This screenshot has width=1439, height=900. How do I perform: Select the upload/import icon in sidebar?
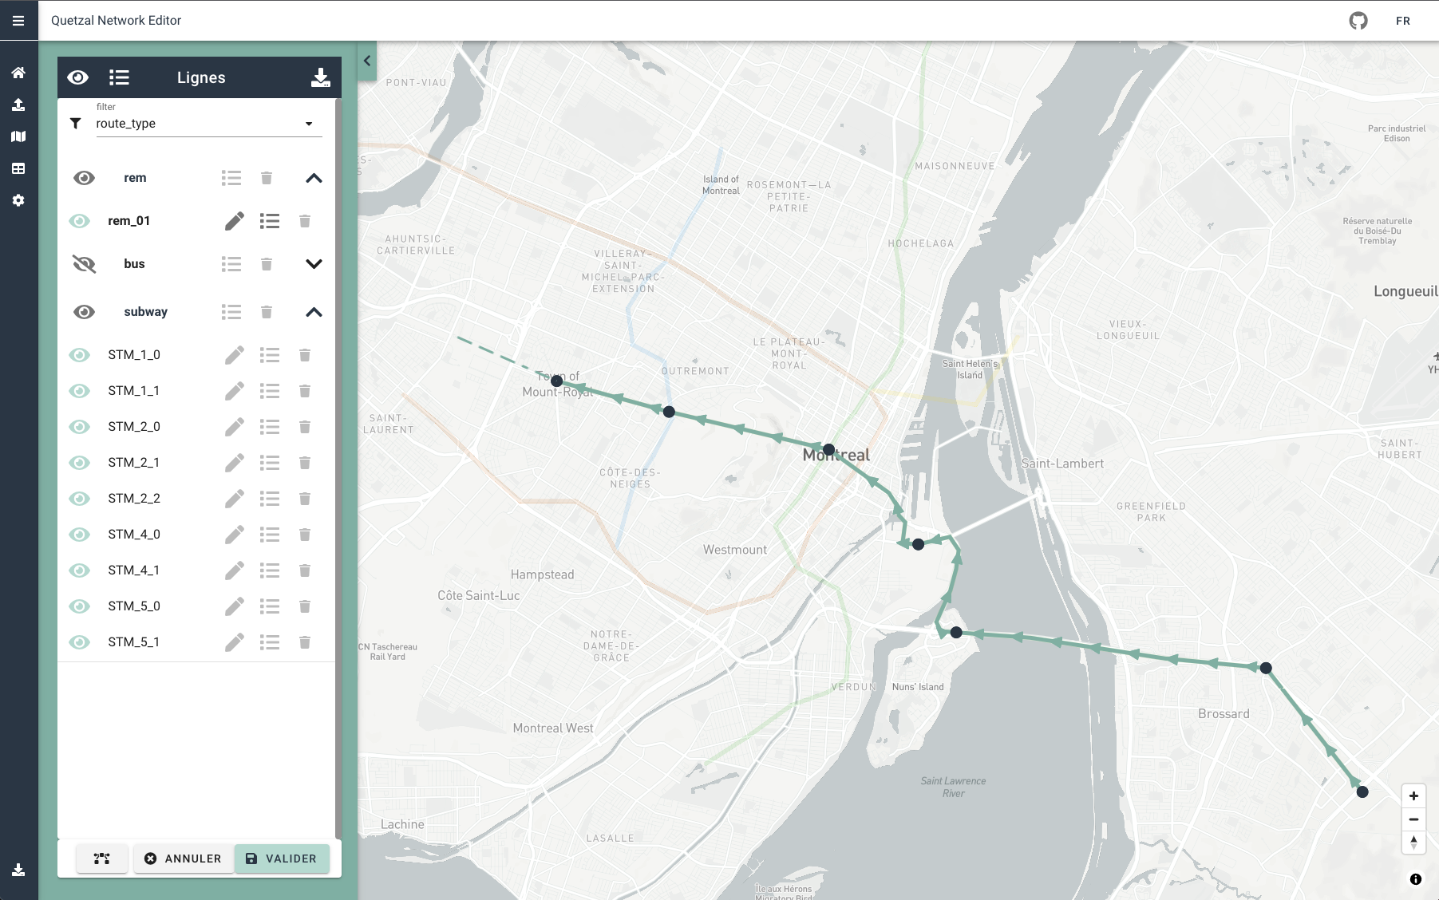tap(18, 105)
